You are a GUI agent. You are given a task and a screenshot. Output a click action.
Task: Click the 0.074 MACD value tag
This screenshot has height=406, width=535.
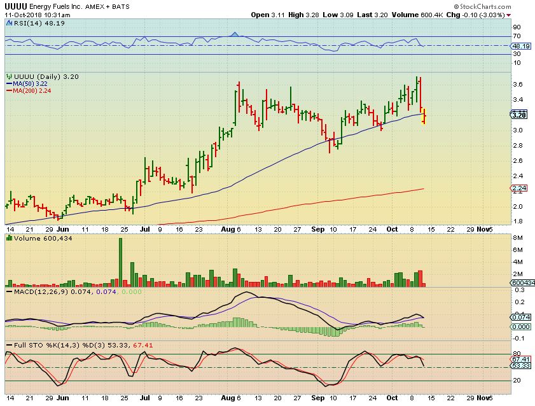pyautogui.click(x=521, y=318)
